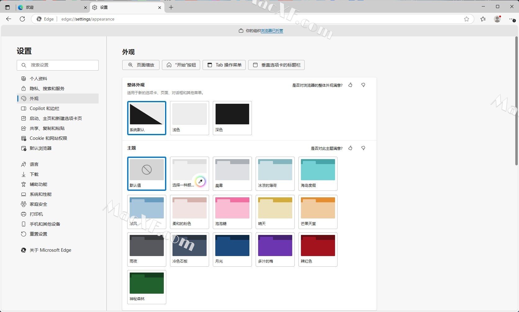
Task: Thumbs down the theme feedback
Action: pos(363,148)
